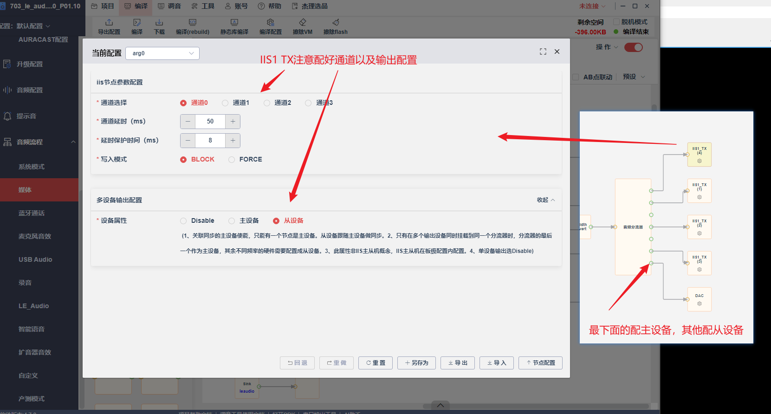Screen dimensions: 771x414
Task: Click the 另存为 button
Action: click(416, 363)
